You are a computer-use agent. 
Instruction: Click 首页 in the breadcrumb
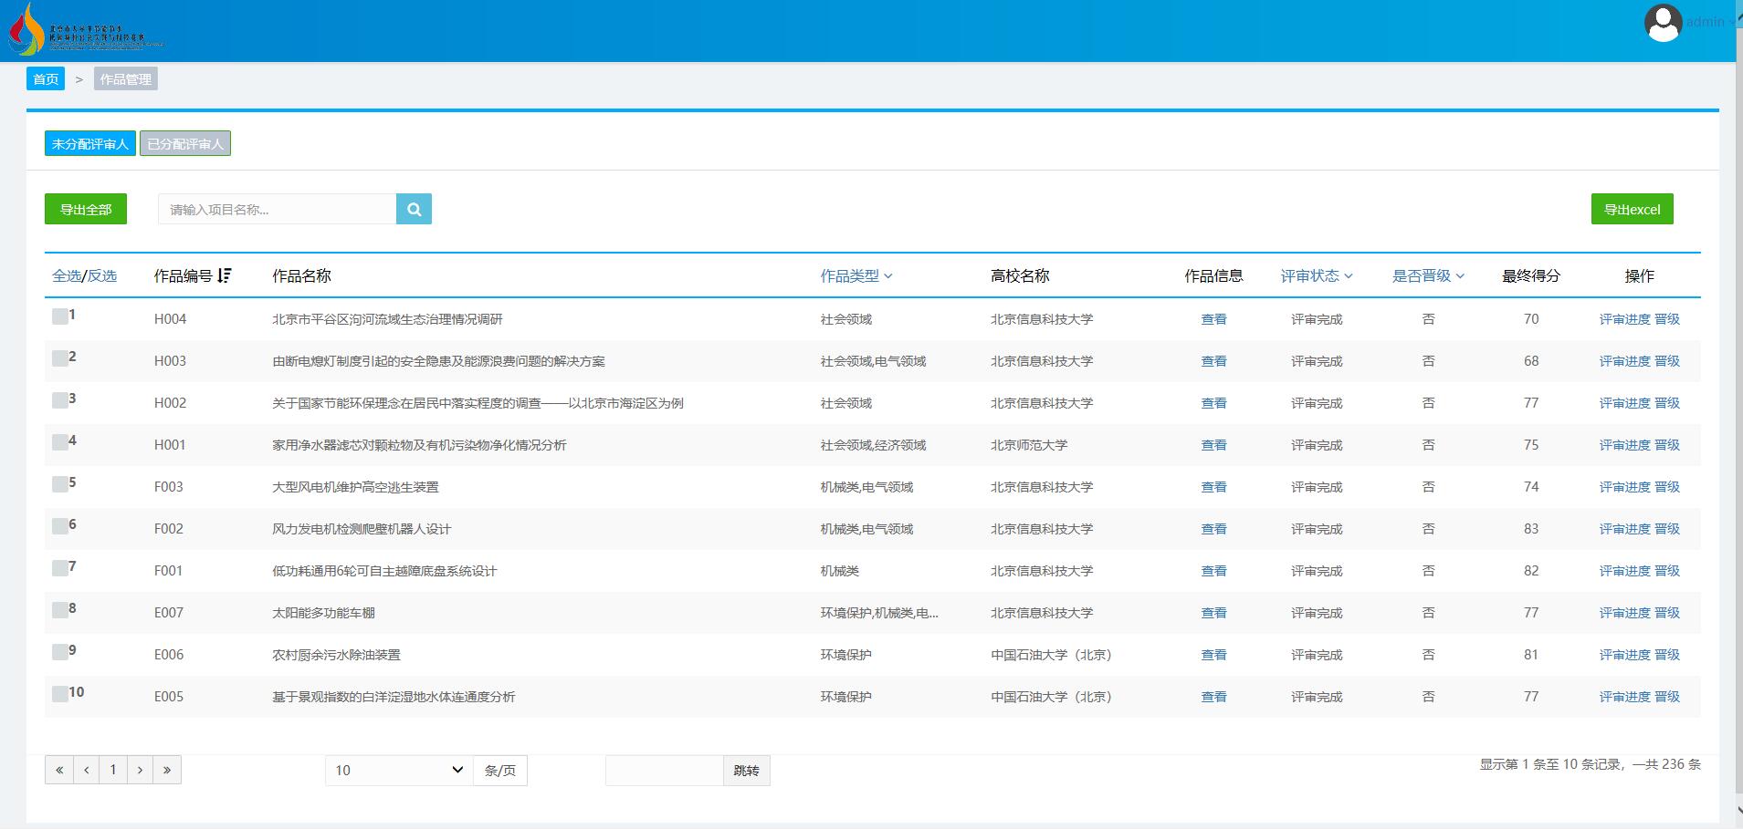pyautogui.click(x=46, y=78)
